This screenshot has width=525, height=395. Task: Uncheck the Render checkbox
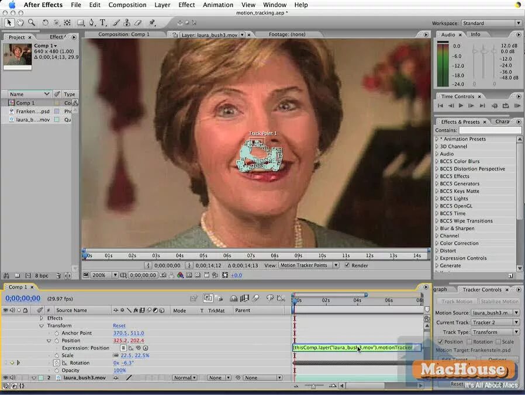click(x=347, y=265)
